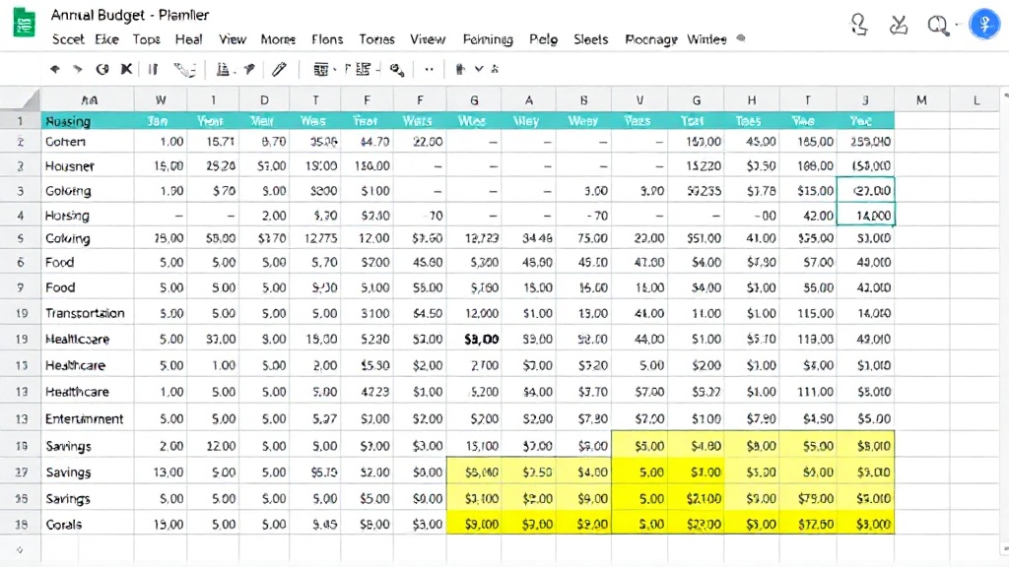This screenshot has width=1009, height=567.
Task: Click the 'Housner' cell
Action: pyautogui.click(x=88, y=165)
